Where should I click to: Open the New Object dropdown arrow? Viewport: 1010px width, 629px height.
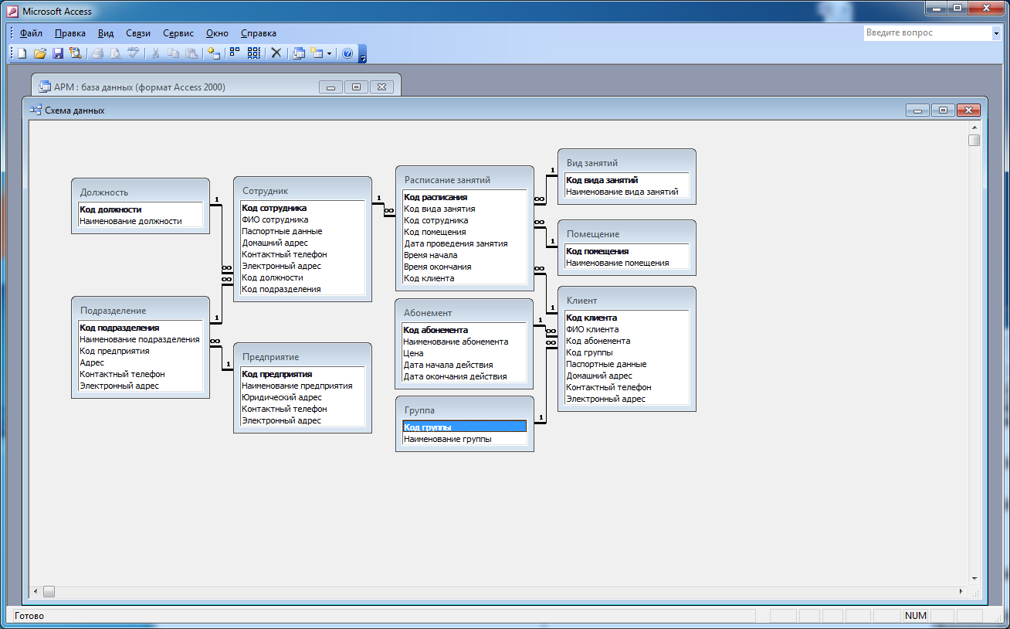(x=329, y=53)
